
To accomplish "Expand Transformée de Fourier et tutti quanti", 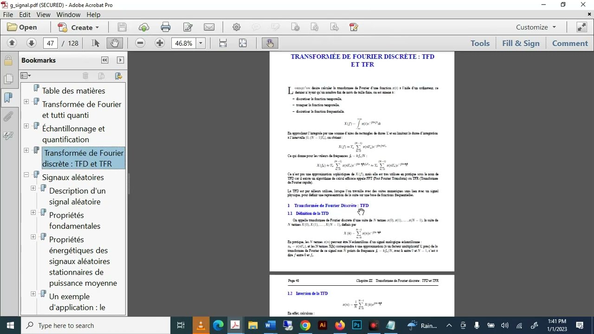I will [x=26, y=102].
